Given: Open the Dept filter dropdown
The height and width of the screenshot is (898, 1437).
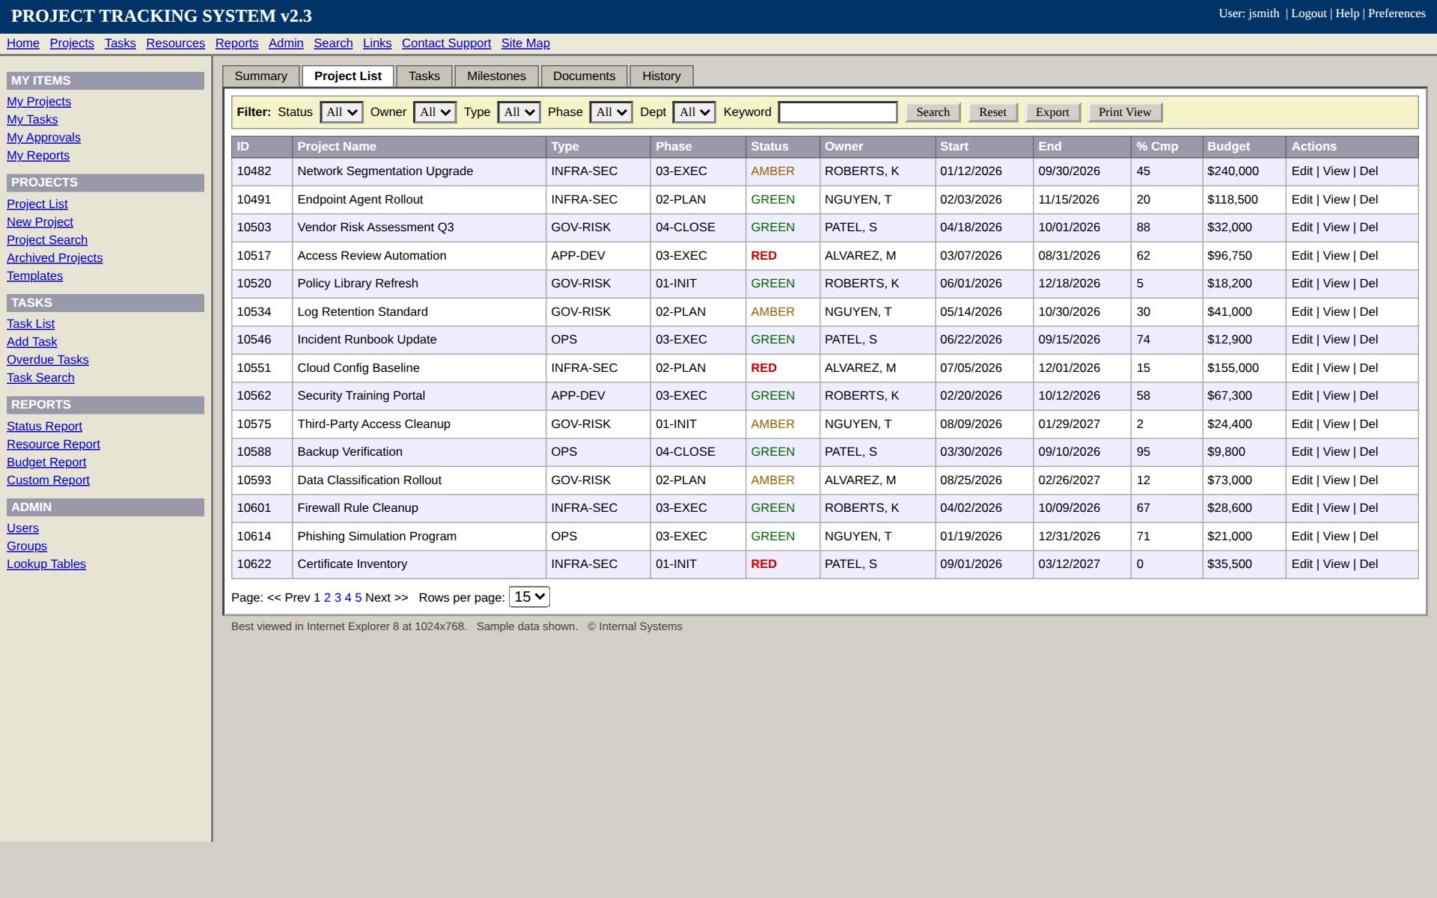Looking at the screenshot, I should pos(694,112).
